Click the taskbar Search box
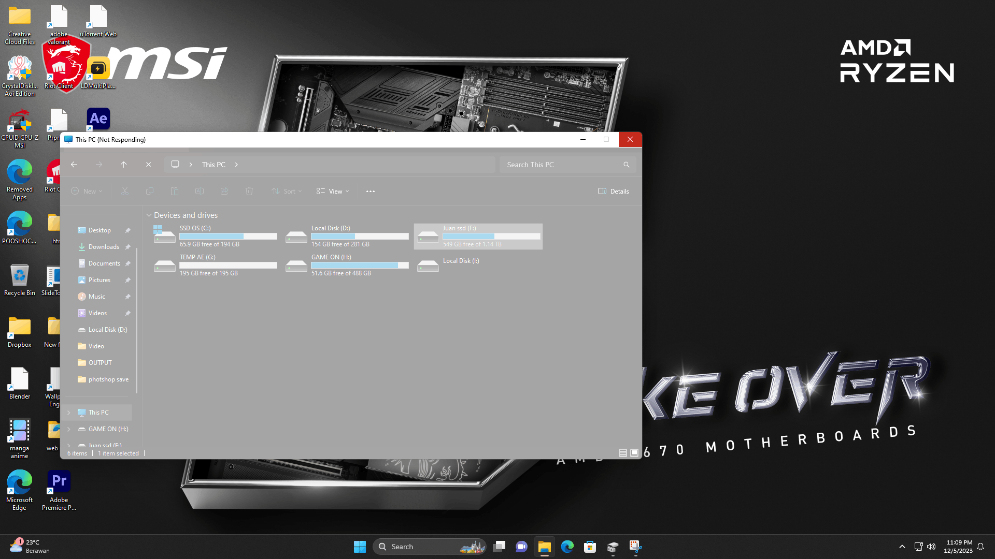Viewport: 995px width, 559px height. [x=429, y=547]
